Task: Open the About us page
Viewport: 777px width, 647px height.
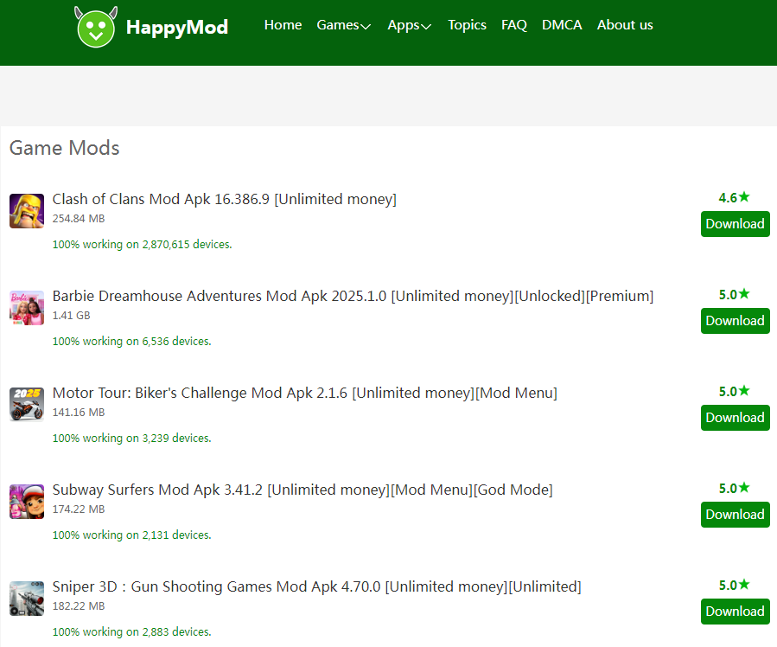Action: click(x=625, y=25)
